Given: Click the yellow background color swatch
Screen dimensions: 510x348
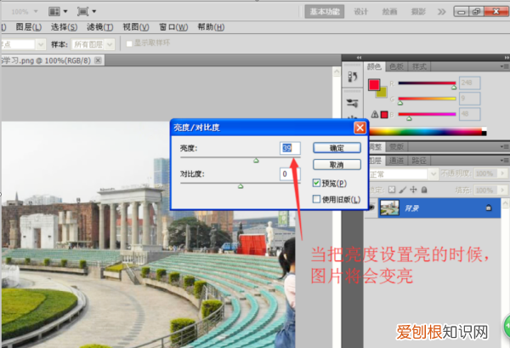Looking at the screenshot, I should click(382, 93).
